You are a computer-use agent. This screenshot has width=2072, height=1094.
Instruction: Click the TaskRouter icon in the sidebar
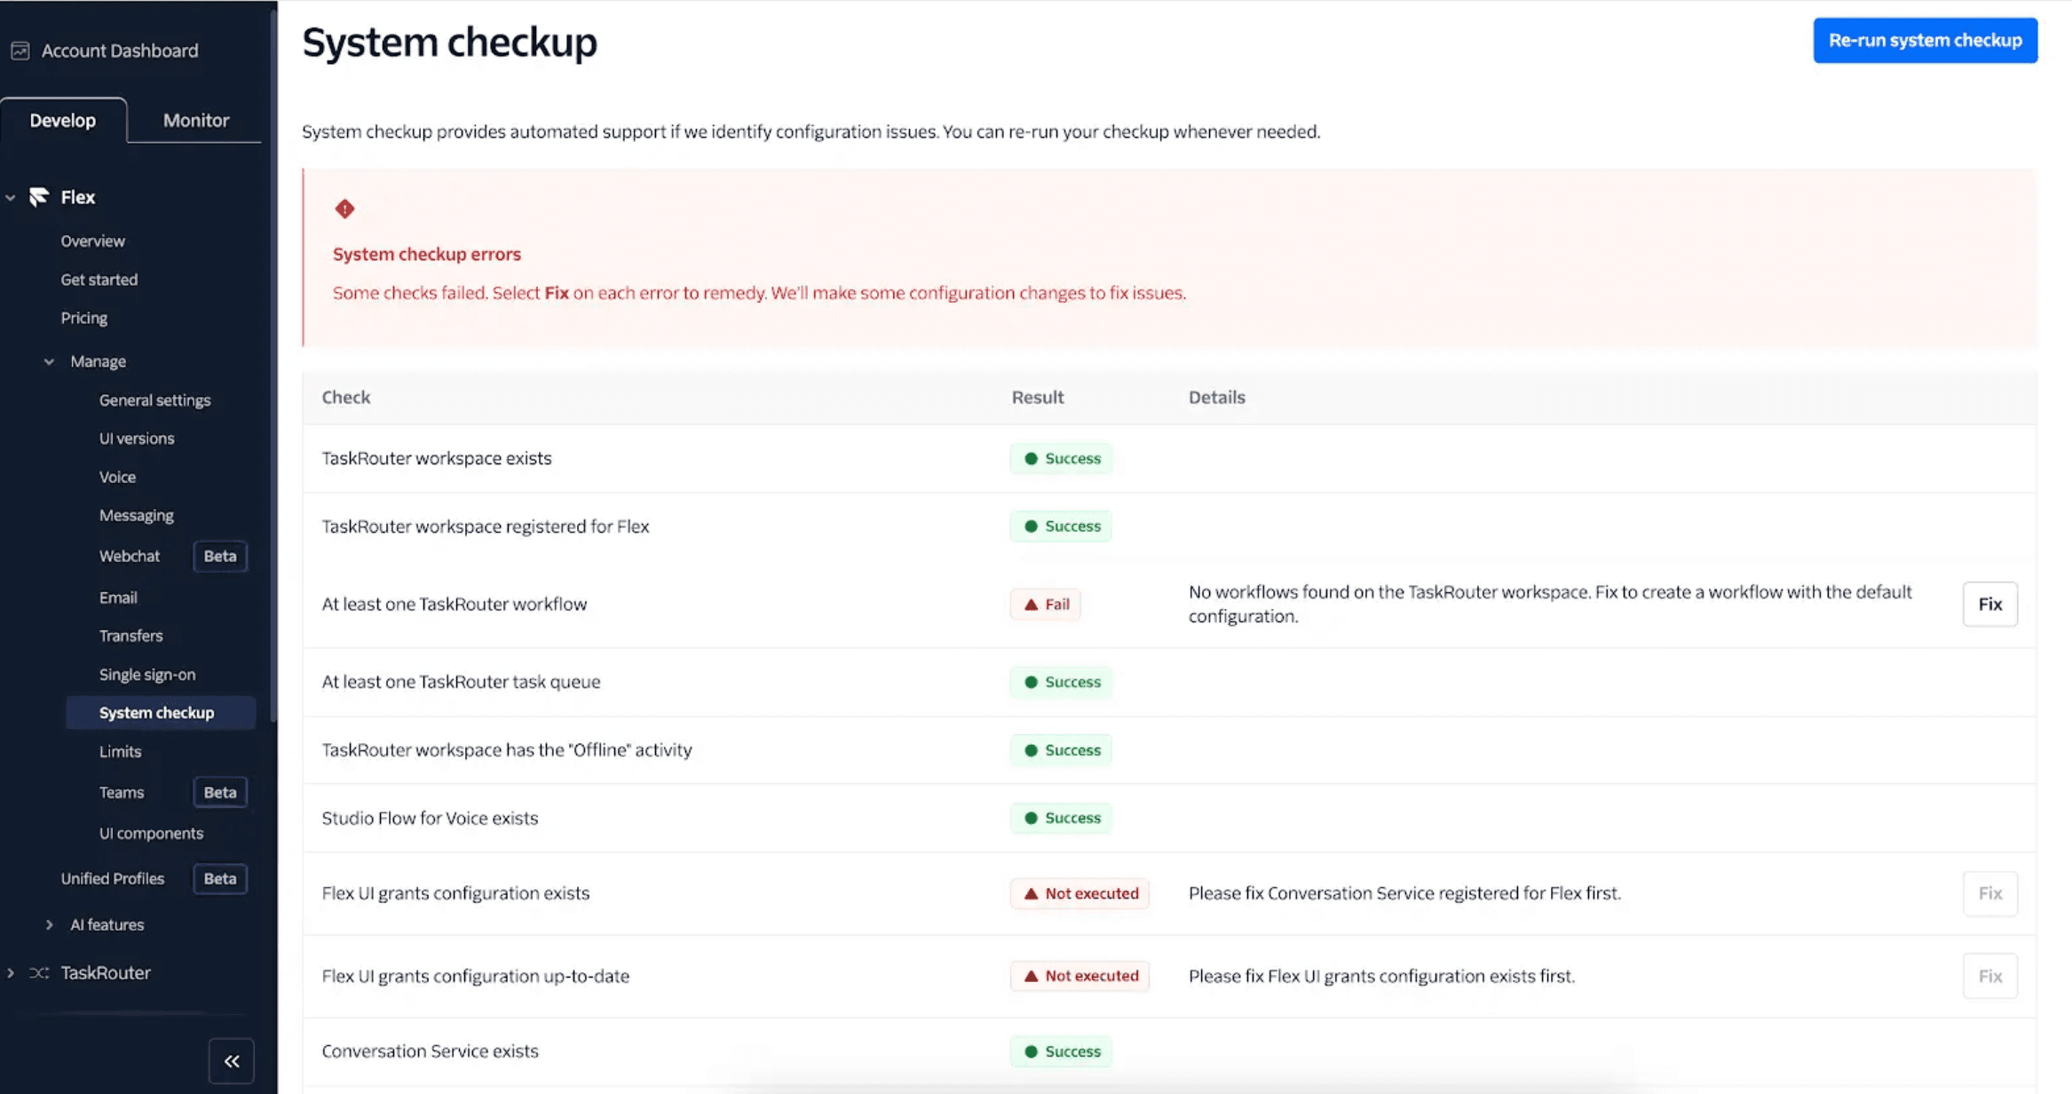point(37,972)
